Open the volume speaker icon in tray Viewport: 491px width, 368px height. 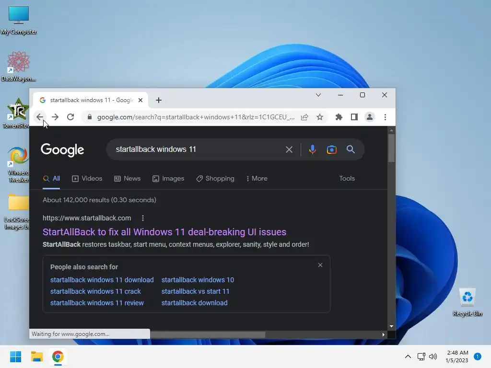pyautogui.click(x=433, y=356)
